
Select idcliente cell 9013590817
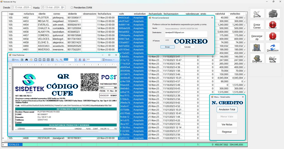click(74, 18)
